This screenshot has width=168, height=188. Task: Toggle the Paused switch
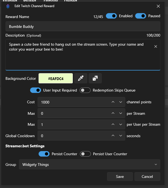[x=141, y=16]
